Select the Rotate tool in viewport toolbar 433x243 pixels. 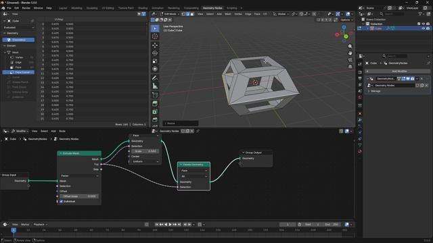[155, 53]
